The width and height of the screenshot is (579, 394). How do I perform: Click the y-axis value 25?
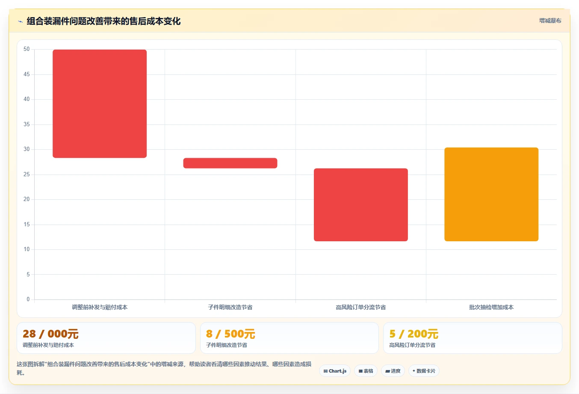coord(27,174)
